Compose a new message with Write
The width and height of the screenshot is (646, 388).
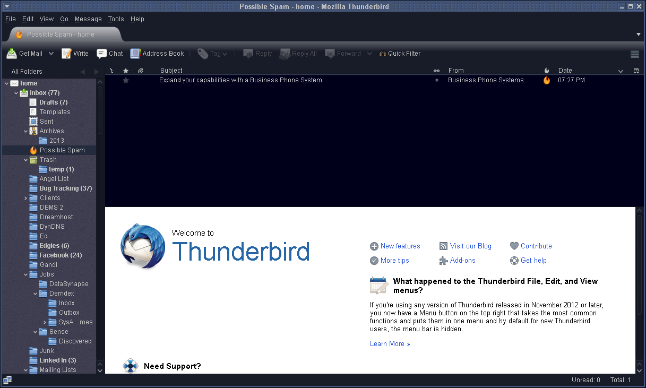tap(75, 54)
